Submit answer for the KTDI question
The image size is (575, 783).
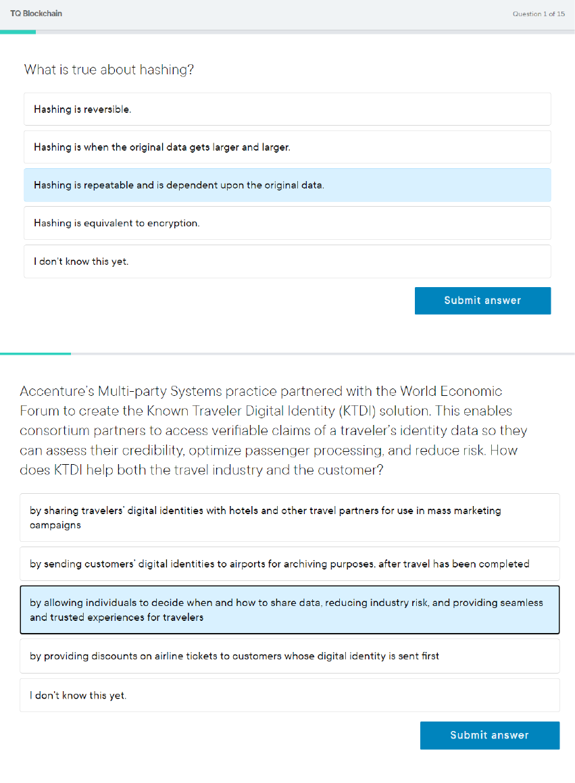pyautogui.click(x=489, y=735)
